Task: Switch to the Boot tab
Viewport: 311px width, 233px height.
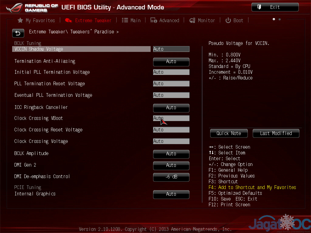Action: pyautogui.click(x=234, y=20)
